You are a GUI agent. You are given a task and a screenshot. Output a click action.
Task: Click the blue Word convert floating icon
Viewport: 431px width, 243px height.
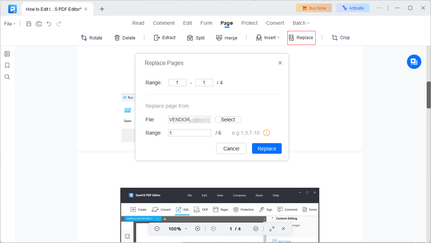[414, 62]
